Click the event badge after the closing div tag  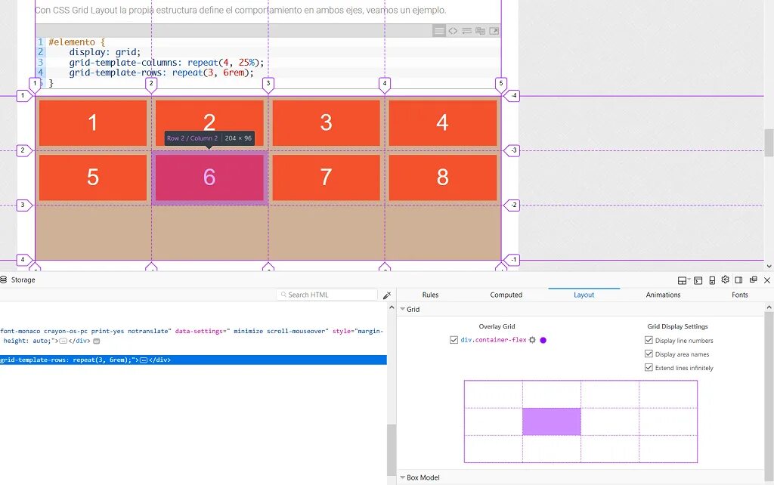97,341
